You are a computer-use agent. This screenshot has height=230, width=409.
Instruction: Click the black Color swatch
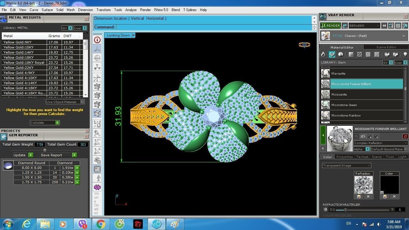(x=389, y=185)
